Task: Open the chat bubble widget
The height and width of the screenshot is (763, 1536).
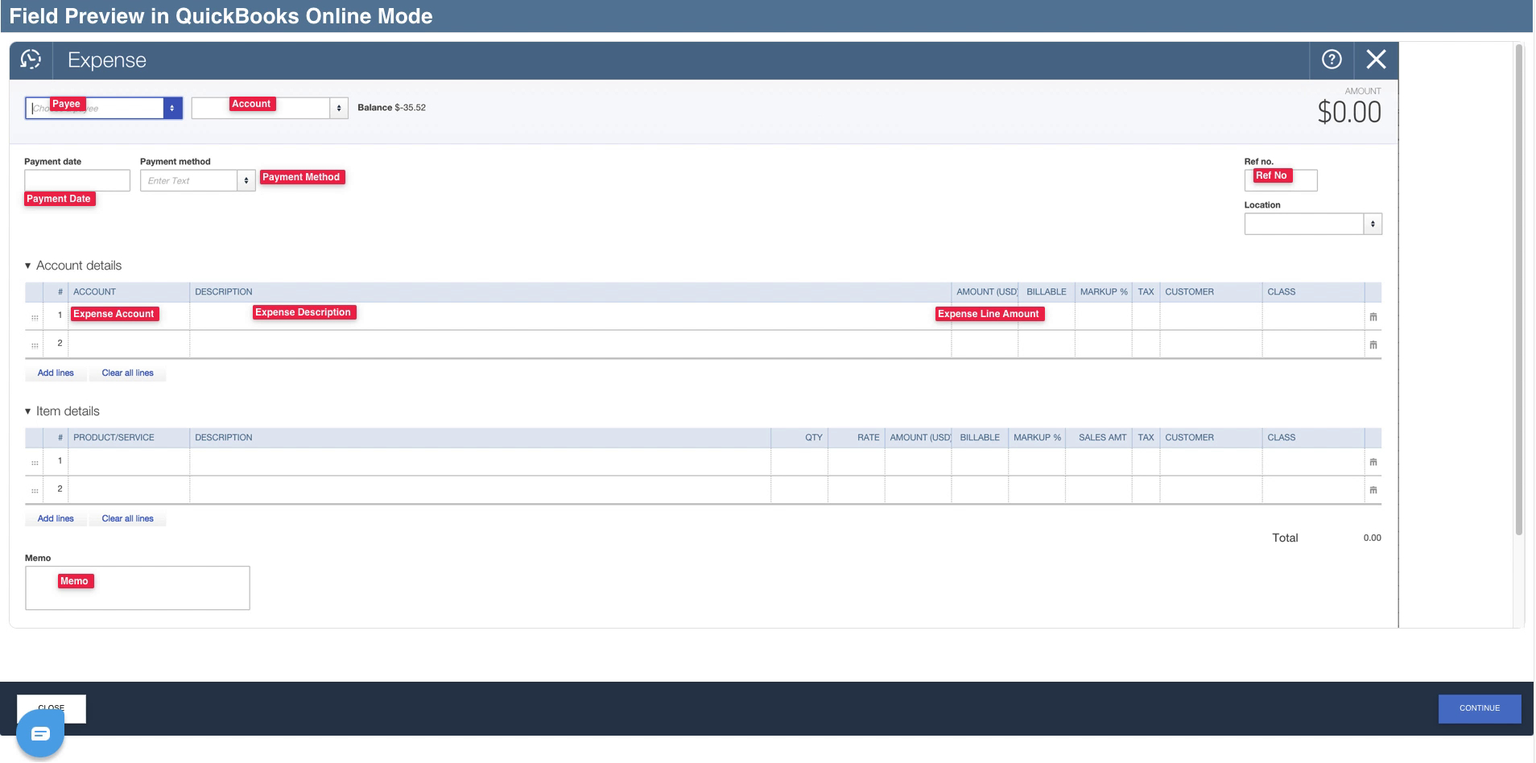Action: point(40,733)
